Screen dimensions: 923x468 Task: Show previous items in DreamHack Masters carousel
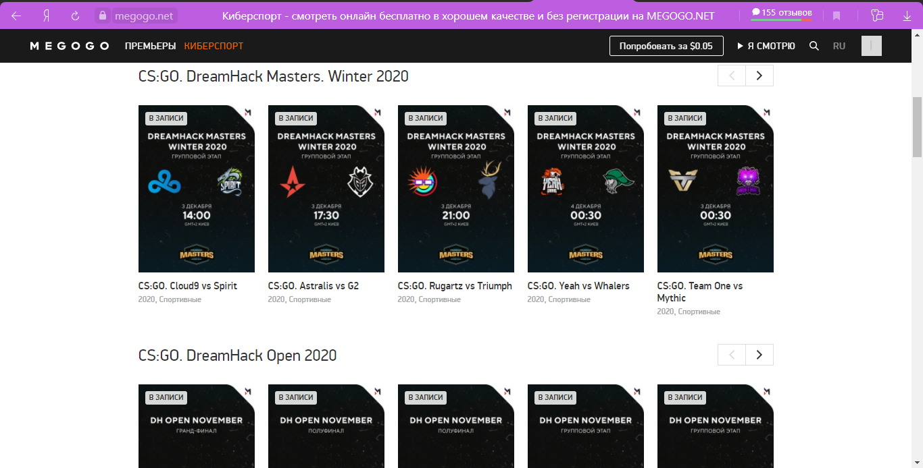click(x=732, y=76)
